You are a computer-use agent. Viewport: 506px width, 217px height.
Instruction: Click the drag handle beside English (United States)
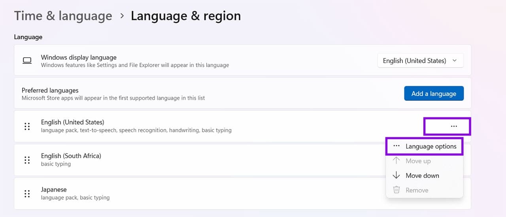[x=27, y=126]
